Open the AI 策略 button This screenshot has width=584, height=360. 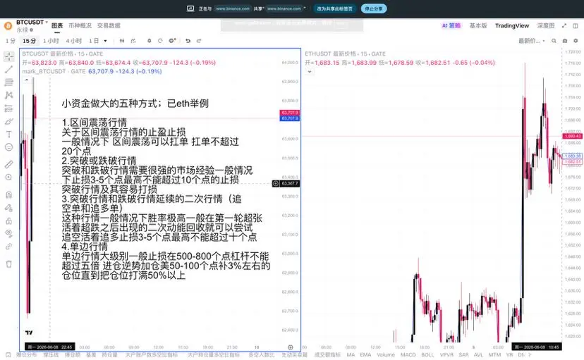(451, 25)
